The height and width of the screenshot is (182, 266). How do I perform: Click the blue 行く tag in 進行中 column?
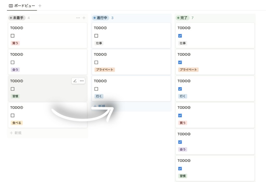pyautogui.click(x=99, y=96)
